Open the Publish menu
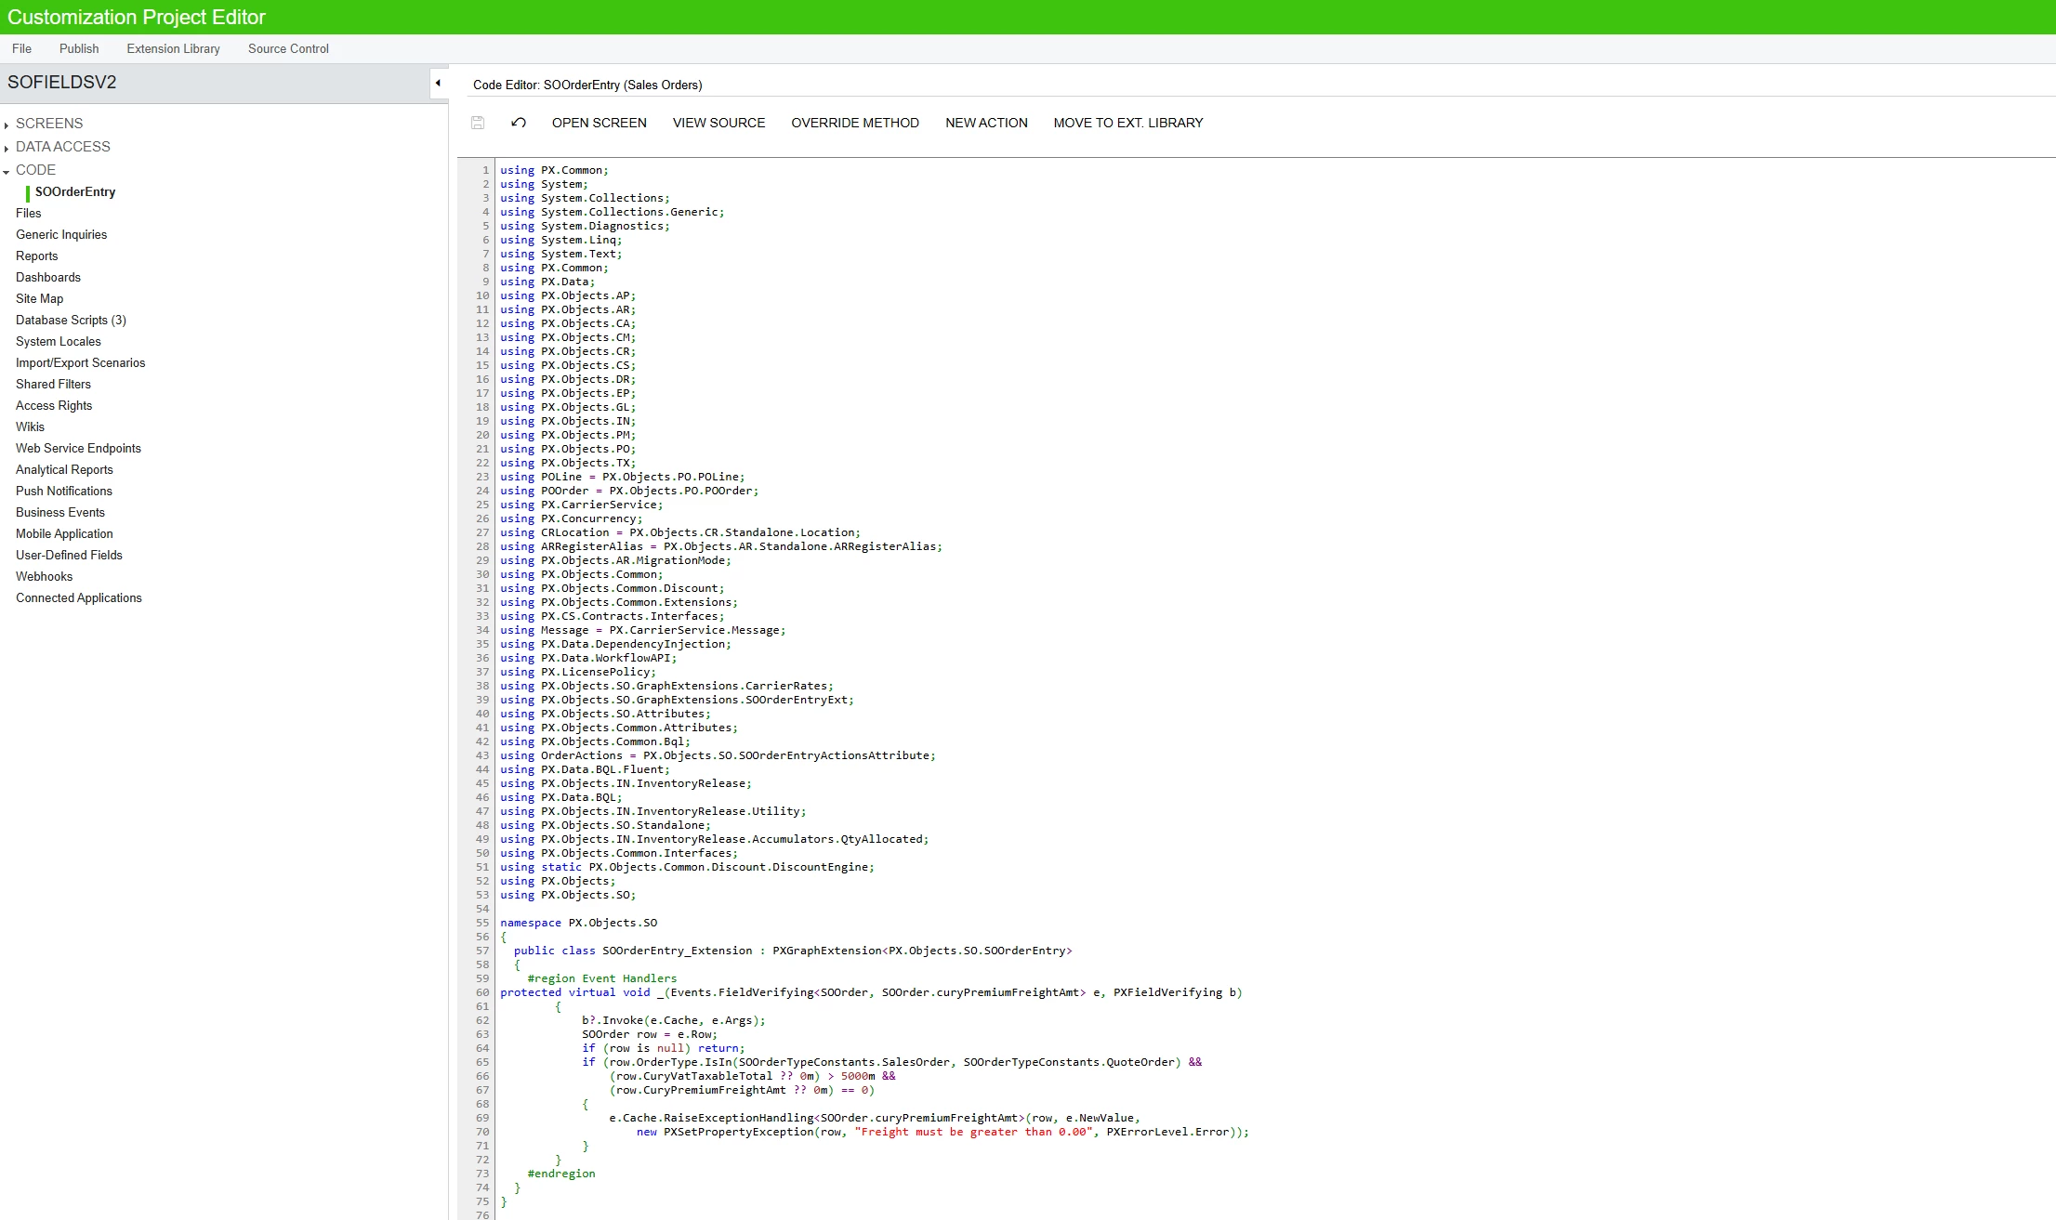 click(79, 48)
